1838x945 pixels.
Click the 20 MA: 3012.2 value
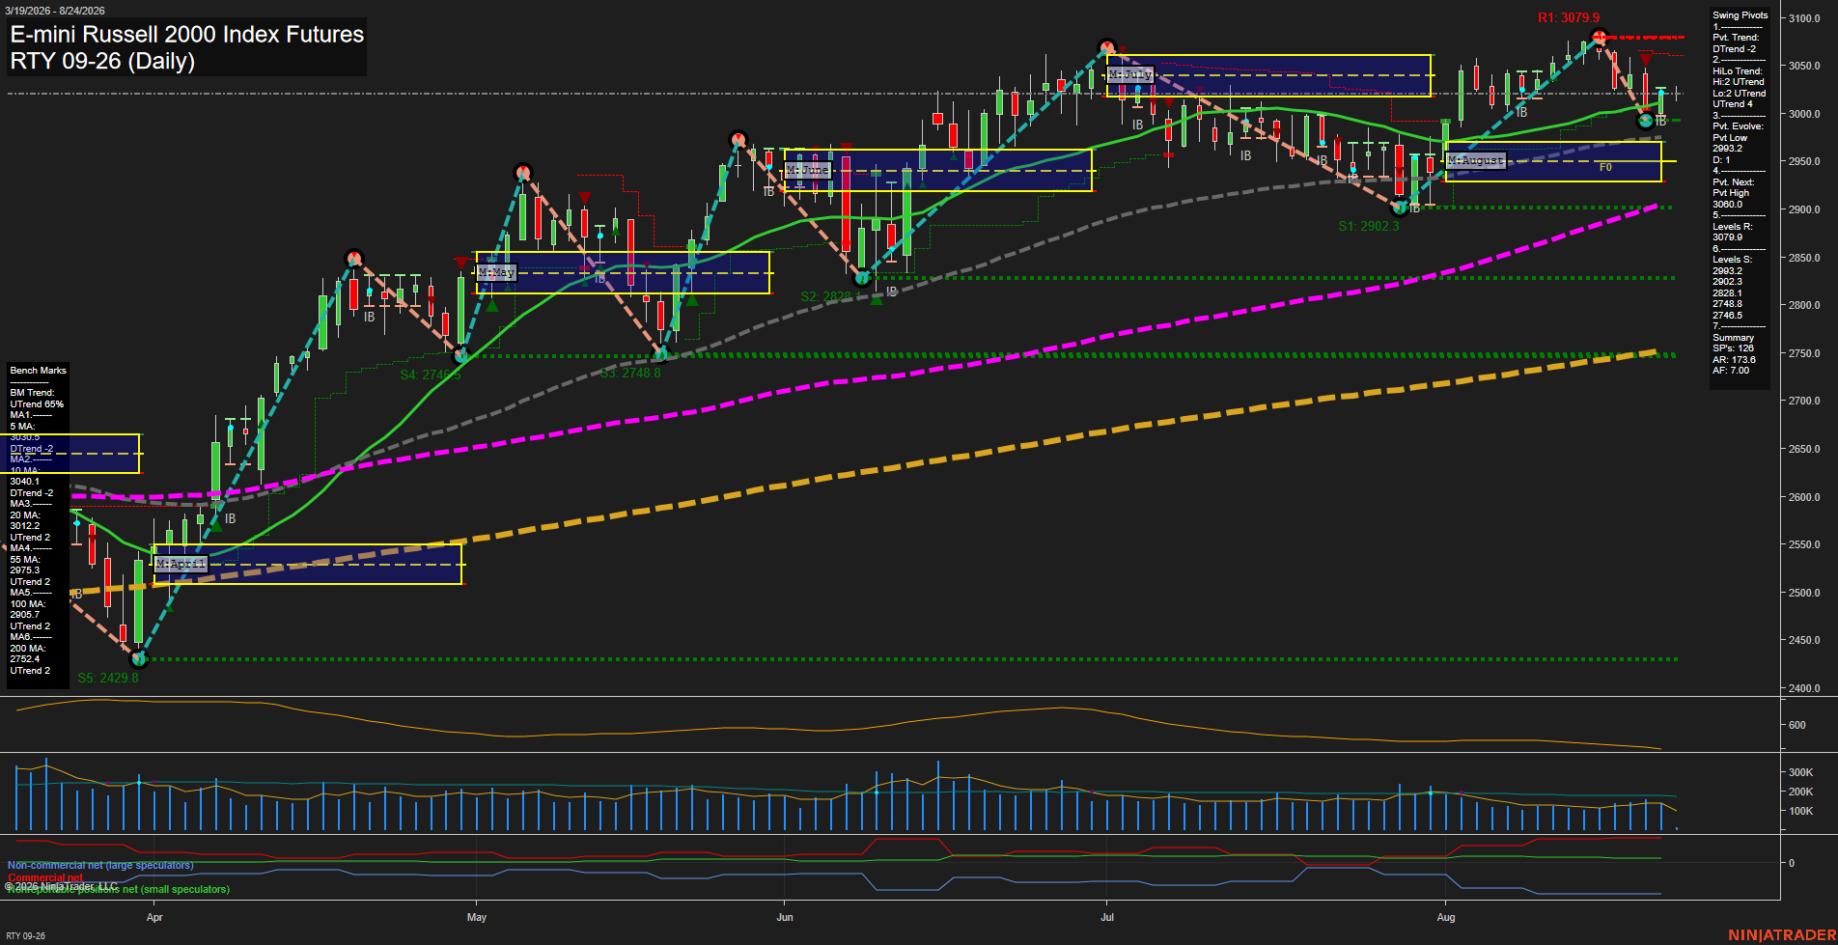(x=25, y=521)
